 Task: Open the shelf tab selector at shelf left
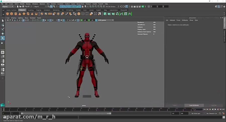[x=3, y=10]
